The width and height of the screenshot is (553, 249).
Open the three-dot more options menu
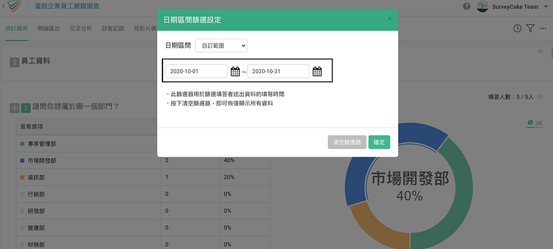pos(543,28)
